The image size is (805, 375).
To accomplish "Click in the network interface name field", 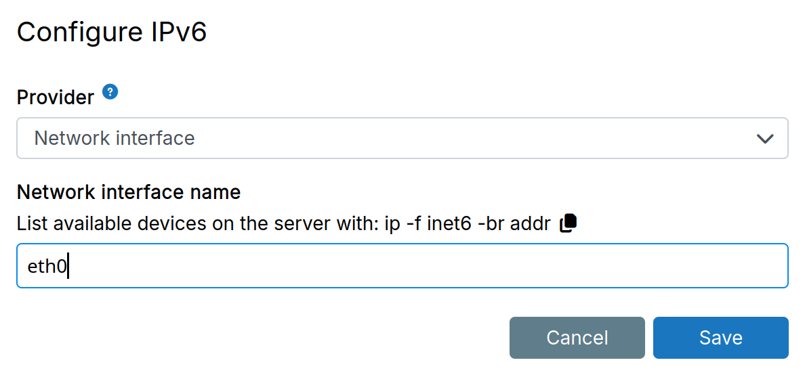I will 402,266.
